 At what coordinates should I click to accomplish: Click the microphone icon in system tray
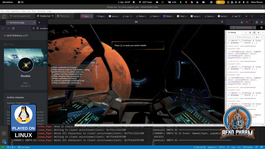tap(244, 2)
